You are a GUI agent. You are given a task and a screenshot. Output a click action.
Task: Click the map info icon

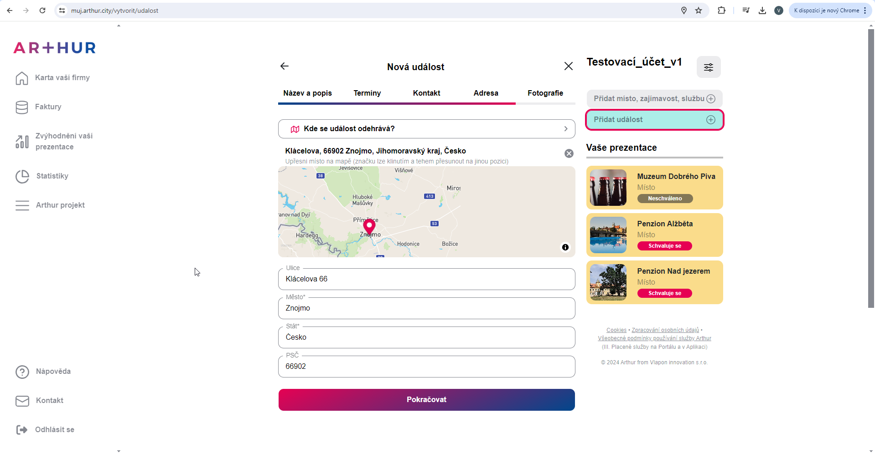coord(565,247)
